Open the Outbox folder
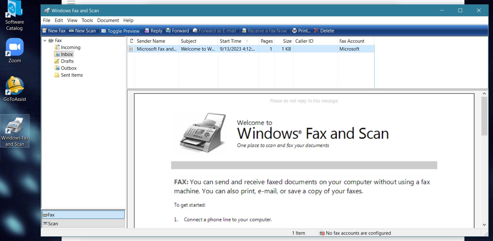493x241 pixels. [65, 68]
